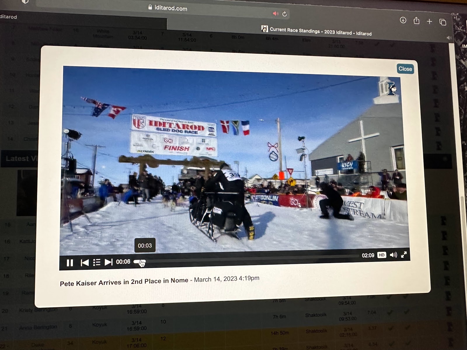Open the Safari share menu
This screenshot has width=467, height=350.
coord(417,21)
